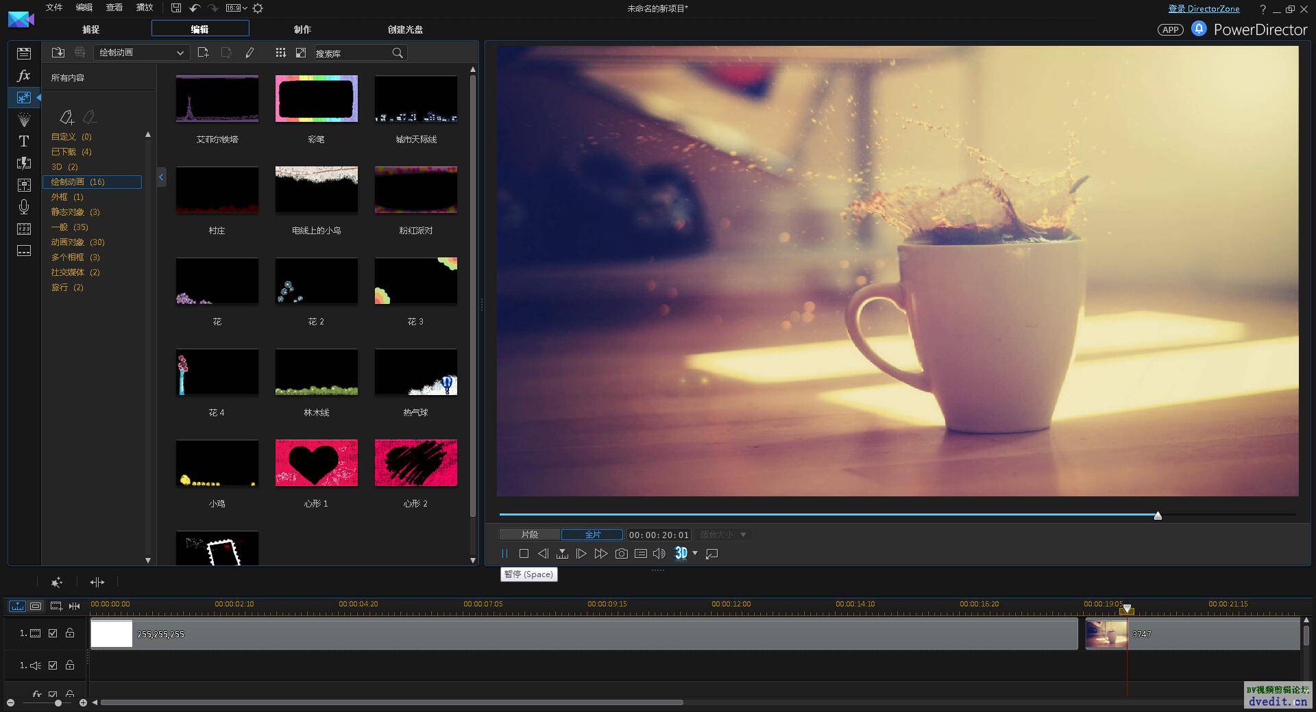Click the fast forward button
The width and height of the screenshot is (1316, 712).
601,553
